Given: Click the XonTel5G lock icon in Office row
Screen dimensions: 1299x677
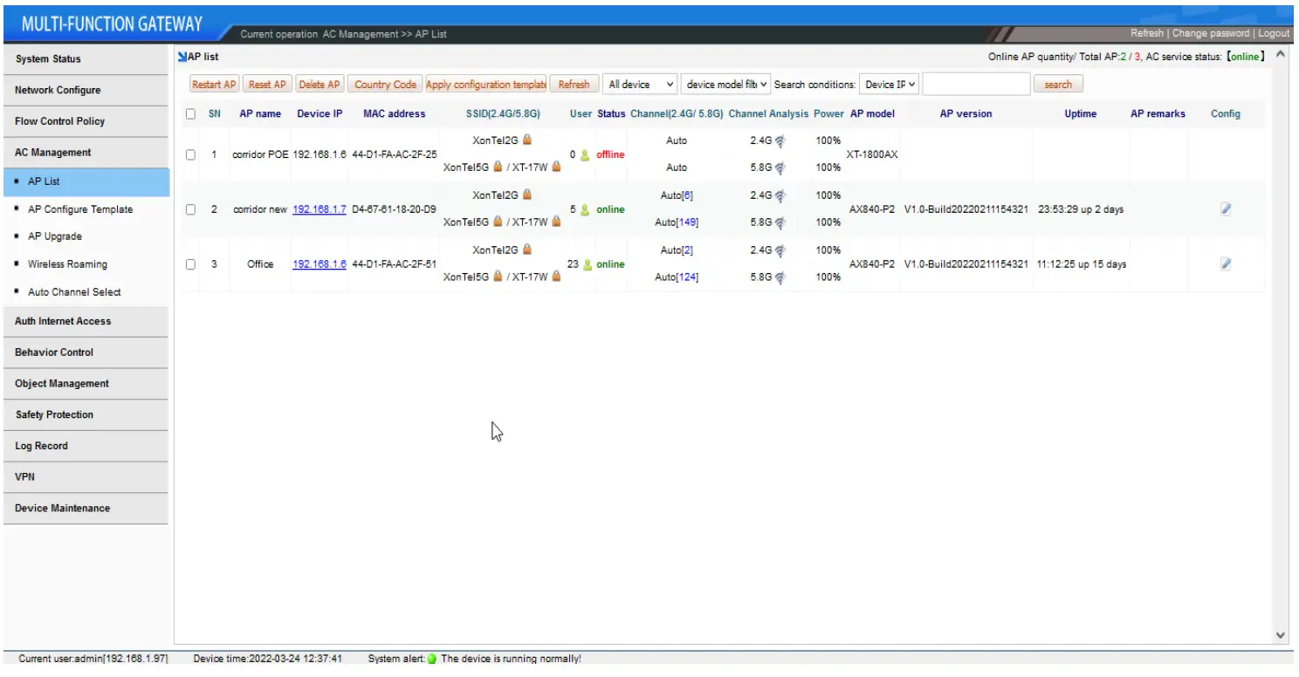Looking at the screenshot, I should point(498,277).
